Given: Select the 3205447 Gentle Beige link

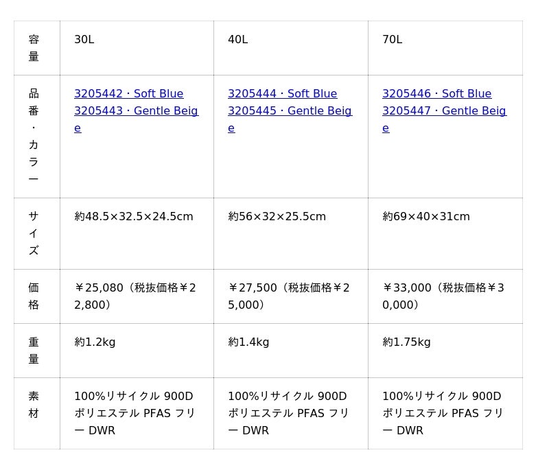Looking at the screenshot, I should pyautogui.click(x=444, y=111).
